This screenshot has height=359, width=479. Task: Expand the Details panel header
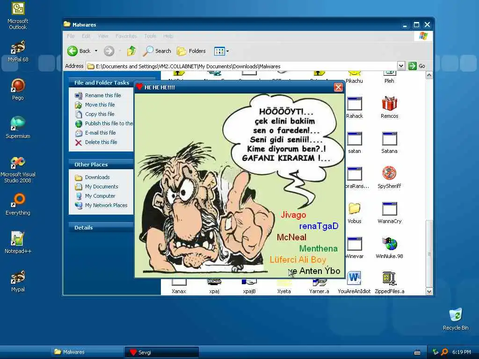[x=101, y=228]
